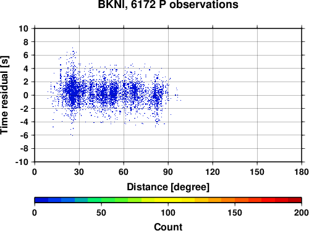Click the yellow segment of the colorbar
Image resolution: width=309 pixels, height=231 pixels.
[x=168, y=200]
